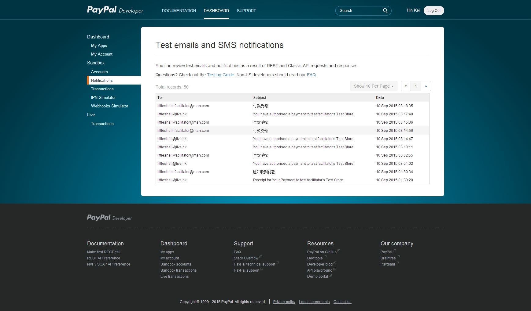Open the Documentation menu in top navigation
Screen dimensions: 531x311
(x=179, y=11)
